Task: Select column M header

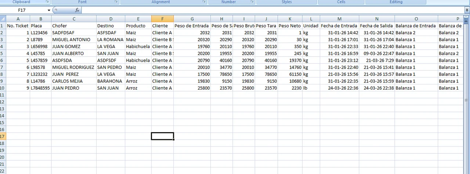Action: [x=339, y=19]
